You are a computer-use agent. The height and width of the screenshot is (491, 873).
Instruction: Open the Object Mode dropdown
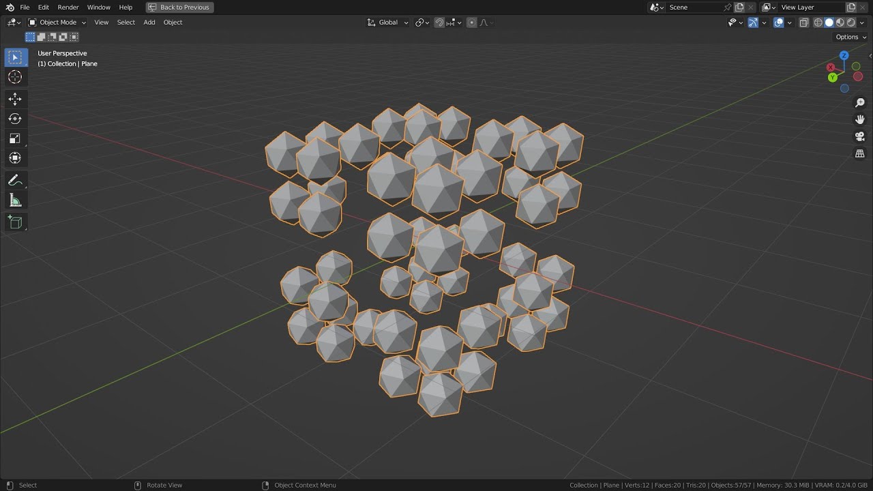pyautogui.click(x=57, y=23)
